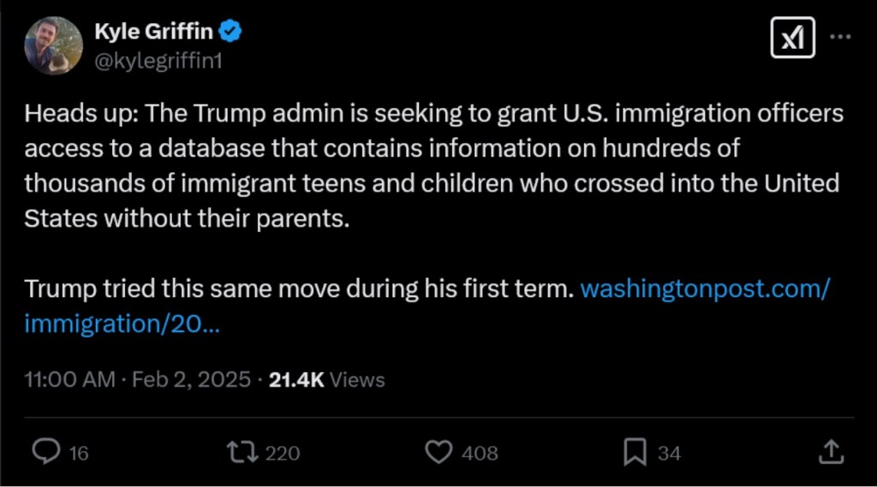This screenshot has width=877, height=487.
Task: Open Kyle Griffin's profile picture
Action: coord(54,46)
